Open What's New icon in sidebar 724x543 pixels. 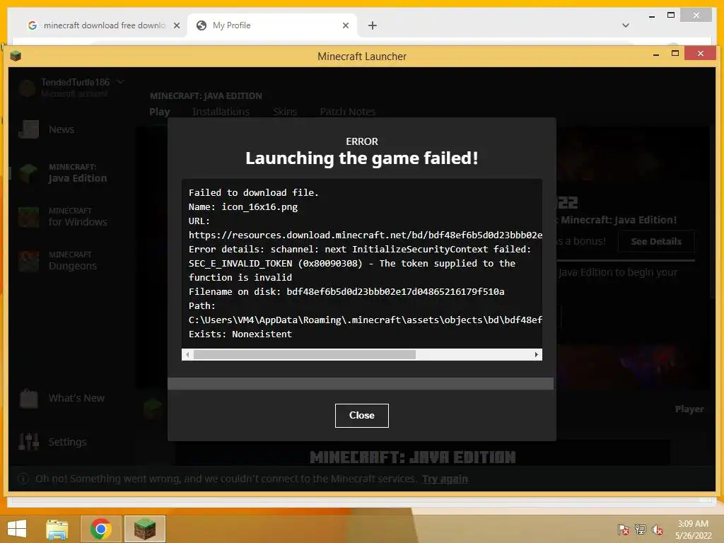(x=28, y=398)
